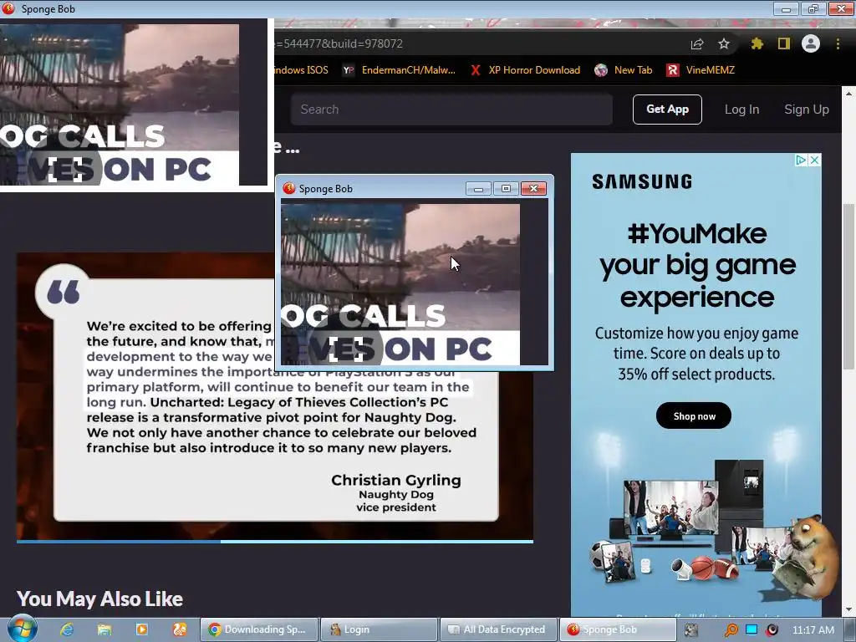Open the XP Horror Download bookmark
The height and width of the screenshot is (642, 856).
(526, 70)
